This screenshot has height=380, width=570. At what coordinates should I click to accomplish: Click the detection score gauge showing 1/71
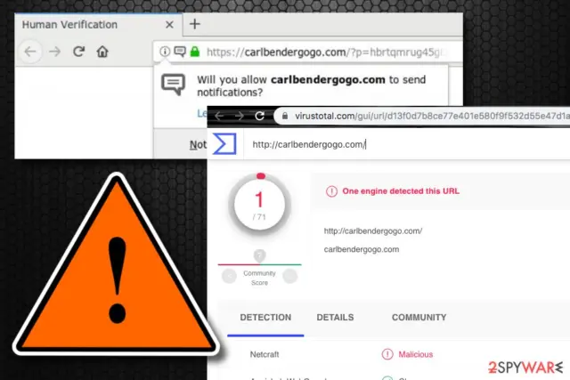point(259,204)
